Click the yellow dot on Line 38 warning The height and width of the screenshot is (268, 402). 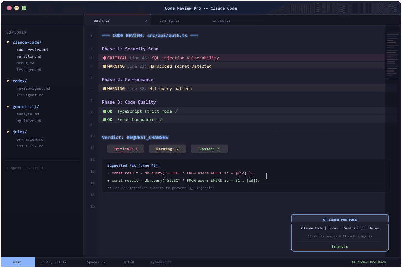[x=105, y=89]
